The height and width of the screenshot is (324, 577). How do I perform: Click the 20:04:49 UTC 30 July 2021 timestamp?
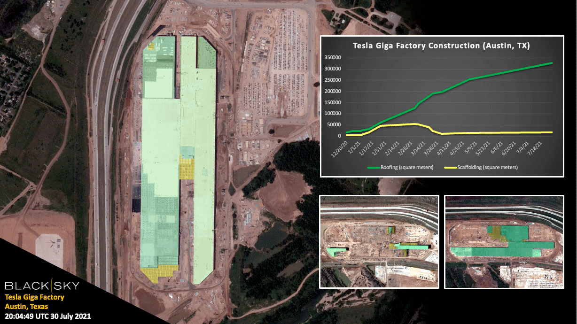pyautogui.click(x=47, y=316)
